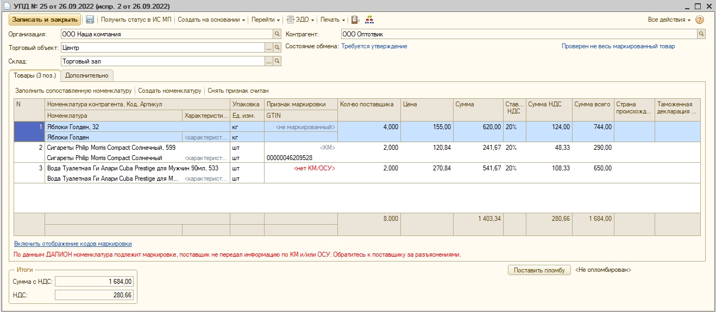
Task: Expand the Печать dropdown menu
Action: tap(332, 20)
